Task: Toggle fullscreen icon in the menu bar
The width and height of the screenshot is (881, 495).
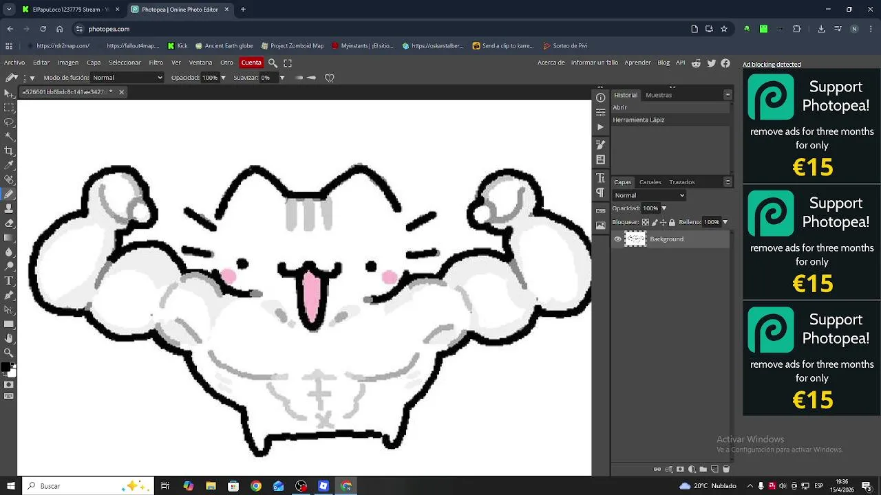Action: (288, 63)
